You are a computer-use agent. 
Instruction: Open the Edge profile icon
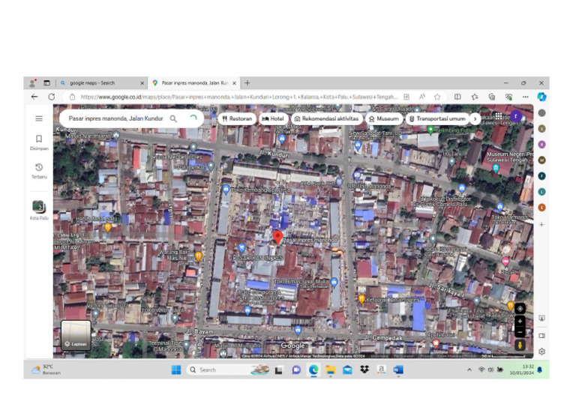tap(33, 83)
